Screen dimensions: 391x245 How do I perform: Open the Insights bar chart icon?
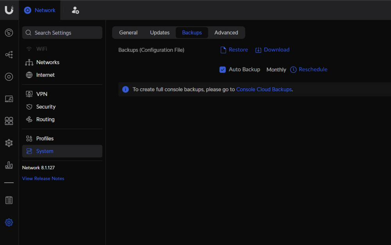coord(9,165)
